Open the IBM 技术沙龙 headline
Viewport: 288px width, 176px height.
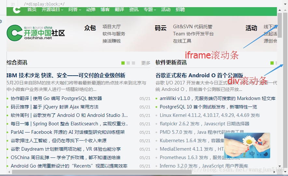(66, 75)
